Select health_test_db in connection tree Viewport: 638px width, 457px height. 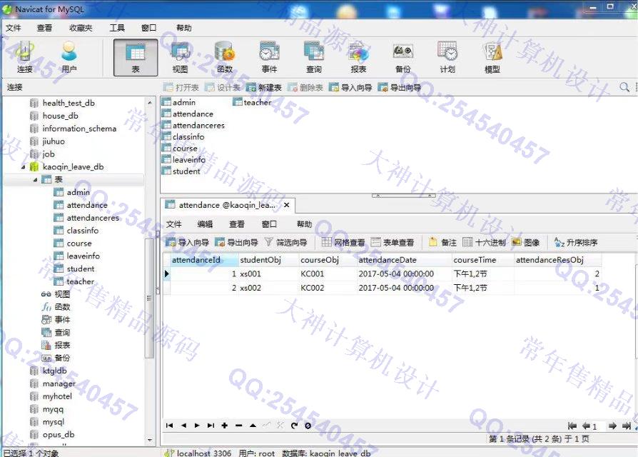pos(69,103)
